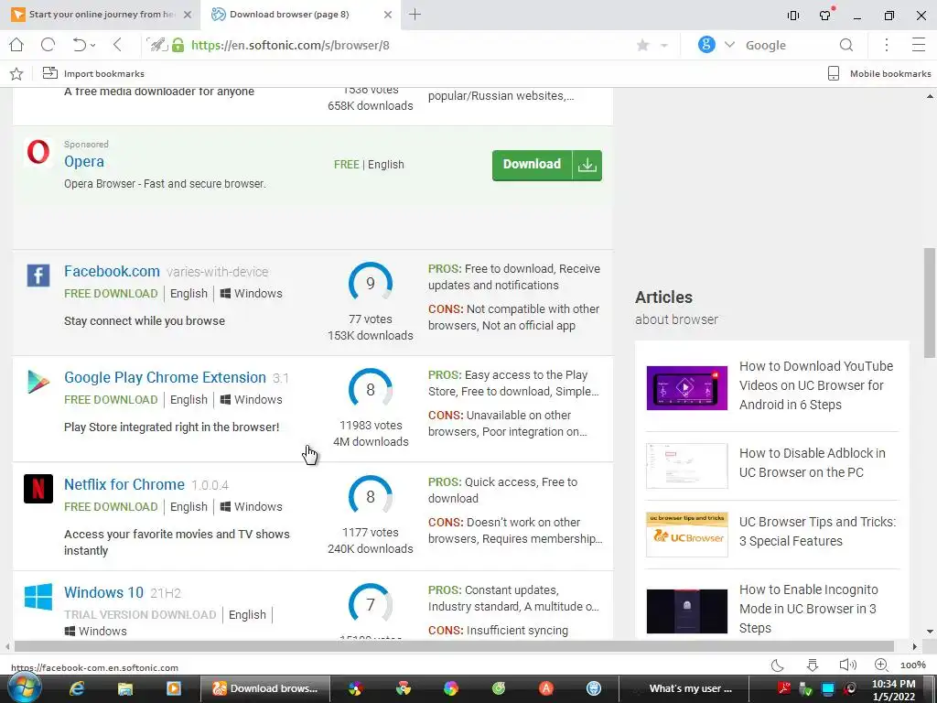
Task: Click the Facebook app thumbnail icon
Action: coord(38,276)
